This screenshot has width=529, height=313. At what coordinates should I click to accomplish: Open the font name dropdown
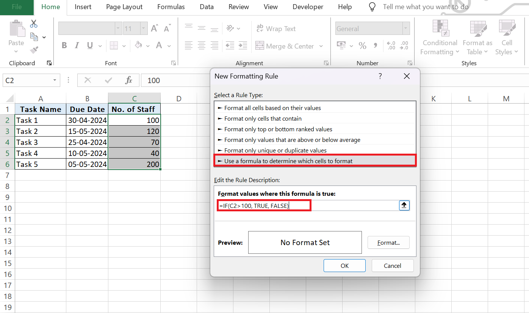119,28
